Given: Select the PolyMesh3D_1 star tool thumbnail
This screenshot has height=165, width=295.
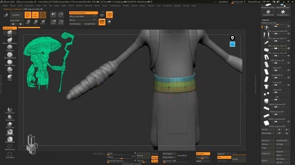Looking at the screenshot, I should (283, 13).
